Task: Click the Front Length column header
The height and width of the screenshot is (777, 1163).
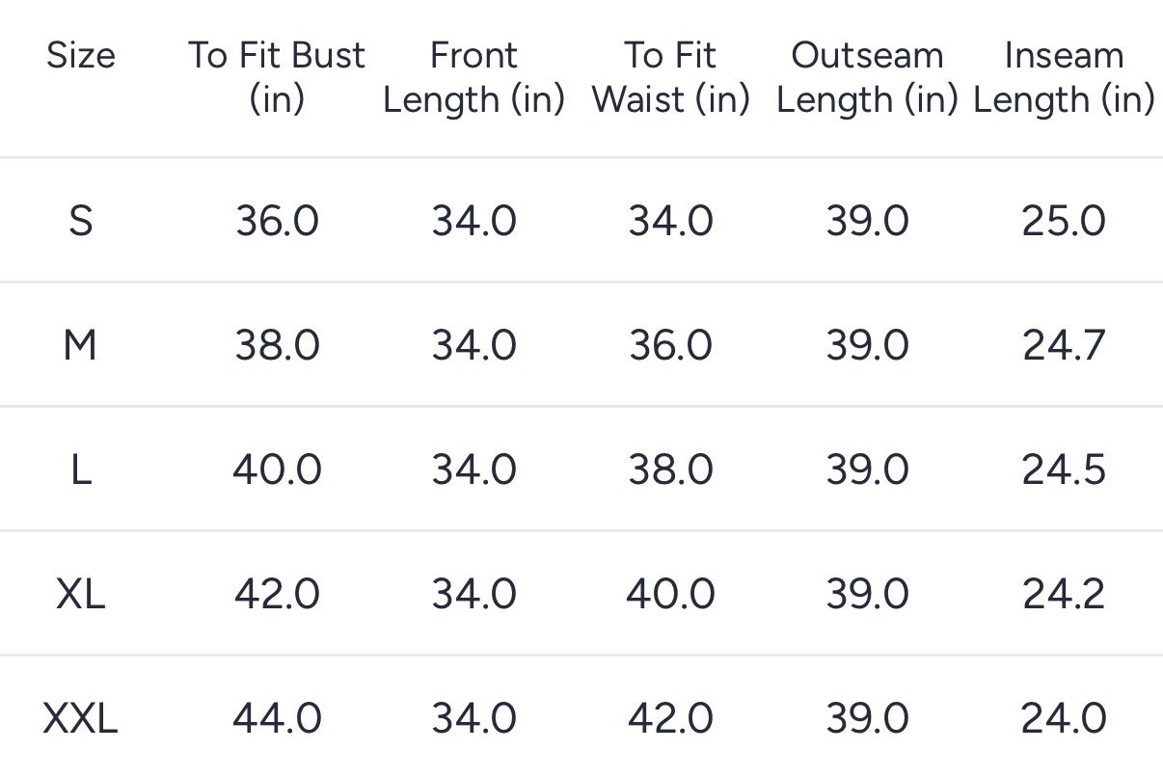Action: (x=473, y=77)
